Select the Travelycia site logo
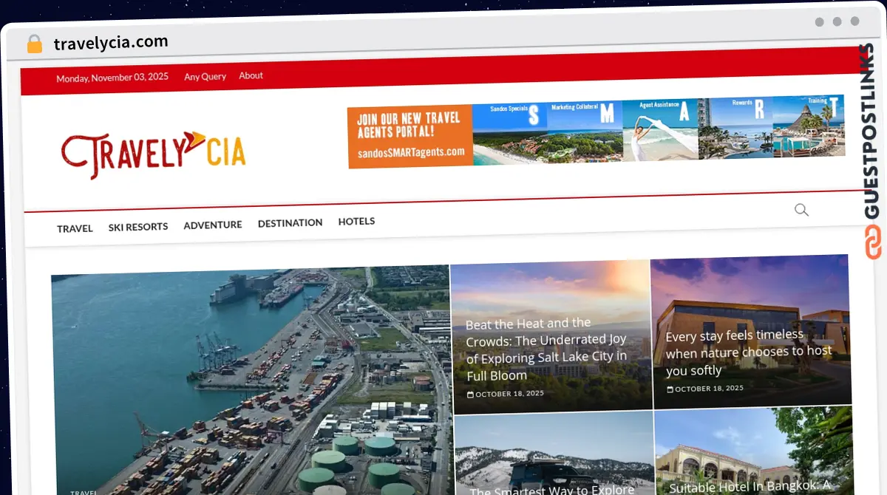Viewport: 887px width, 495px height. point(152,148)
